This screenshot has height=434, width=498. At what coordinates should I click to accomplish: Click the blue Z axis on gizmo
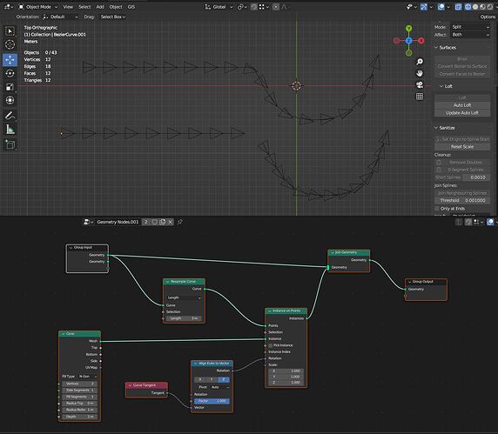(x=408, y=41)
